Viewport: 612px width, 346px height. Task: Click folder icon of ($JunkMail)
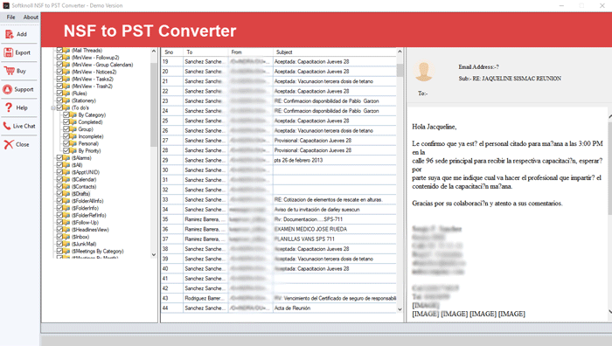66,244
